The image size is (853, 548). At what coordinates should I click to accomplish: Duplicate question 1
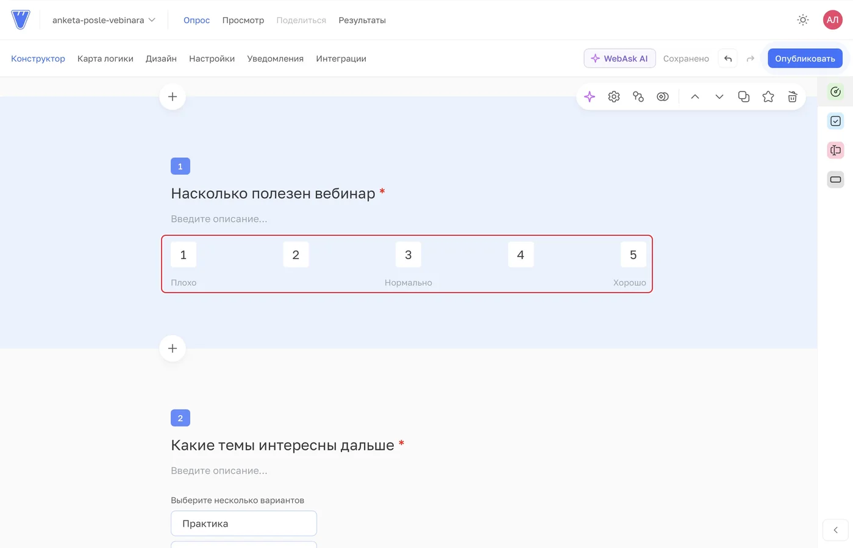[744, 97]
